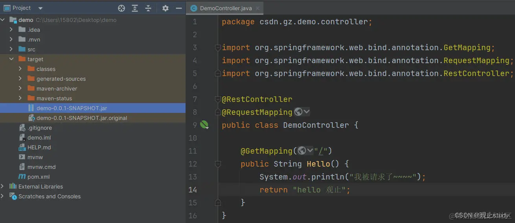This screenshot has height=223, width=515.
Task: Click the markdown icon of HELP.md
Action: 22,147
